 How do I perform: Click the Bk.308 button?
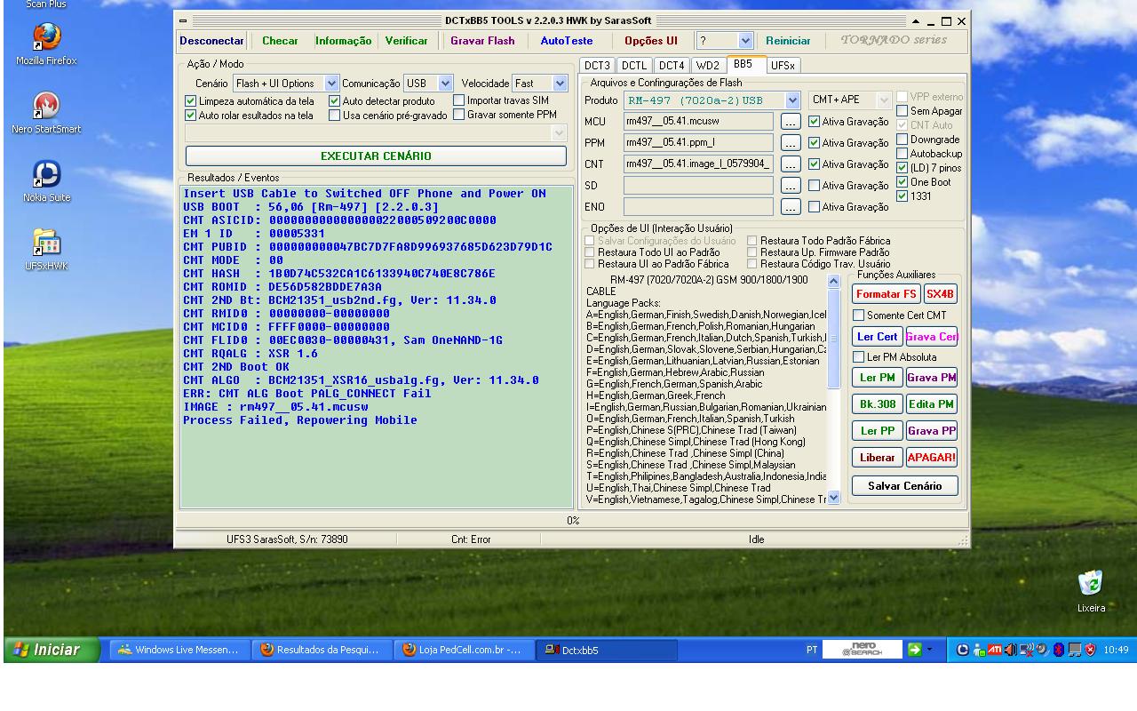[878, 404]
